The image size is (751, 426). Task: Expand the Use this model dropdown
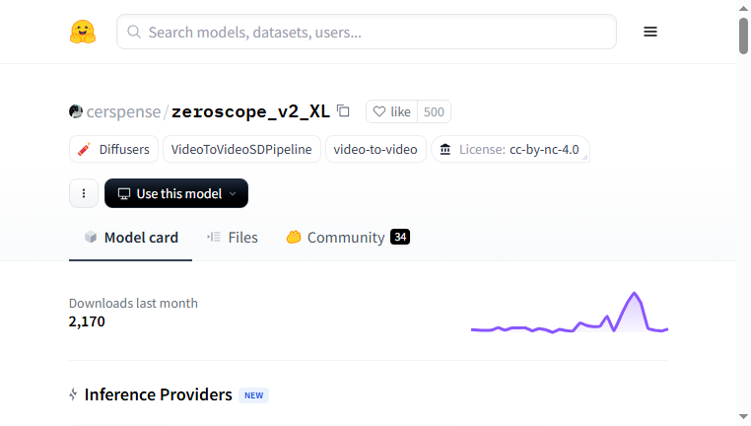coord(176,193)
